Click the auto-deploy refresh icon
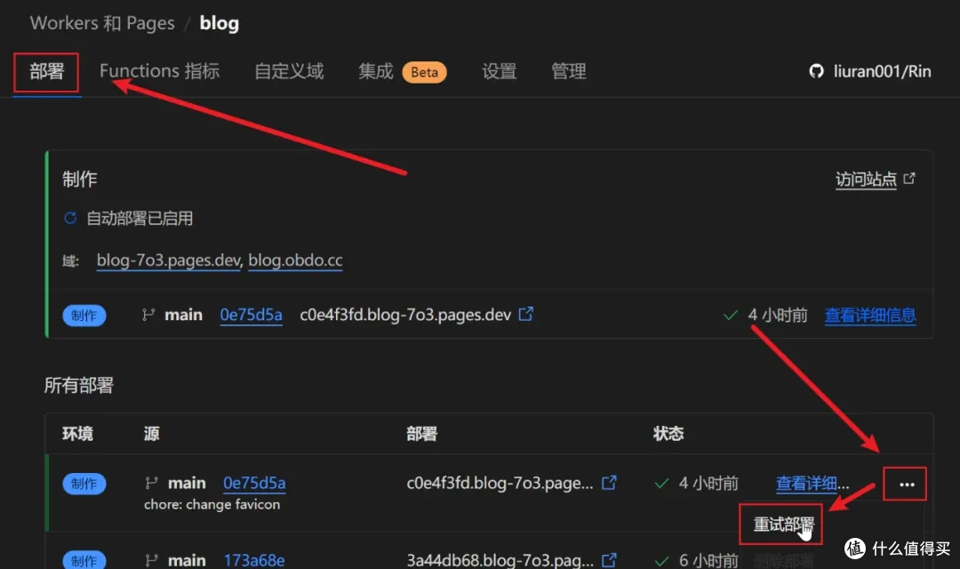Viewport: 960px width, 569px height. pos(70,218)
